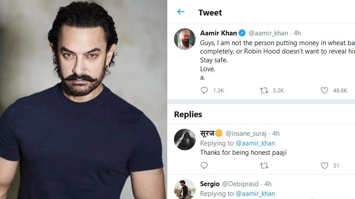Open the @insane_suraj handle
Screen dimensions: 355x199
[247, 133]
